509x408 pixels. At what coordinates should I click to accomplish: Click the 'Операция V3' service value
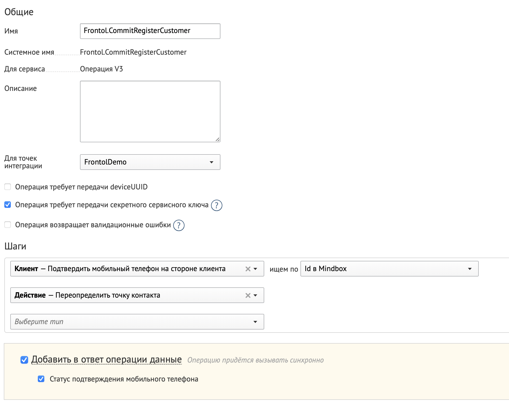tap(101, 69)
